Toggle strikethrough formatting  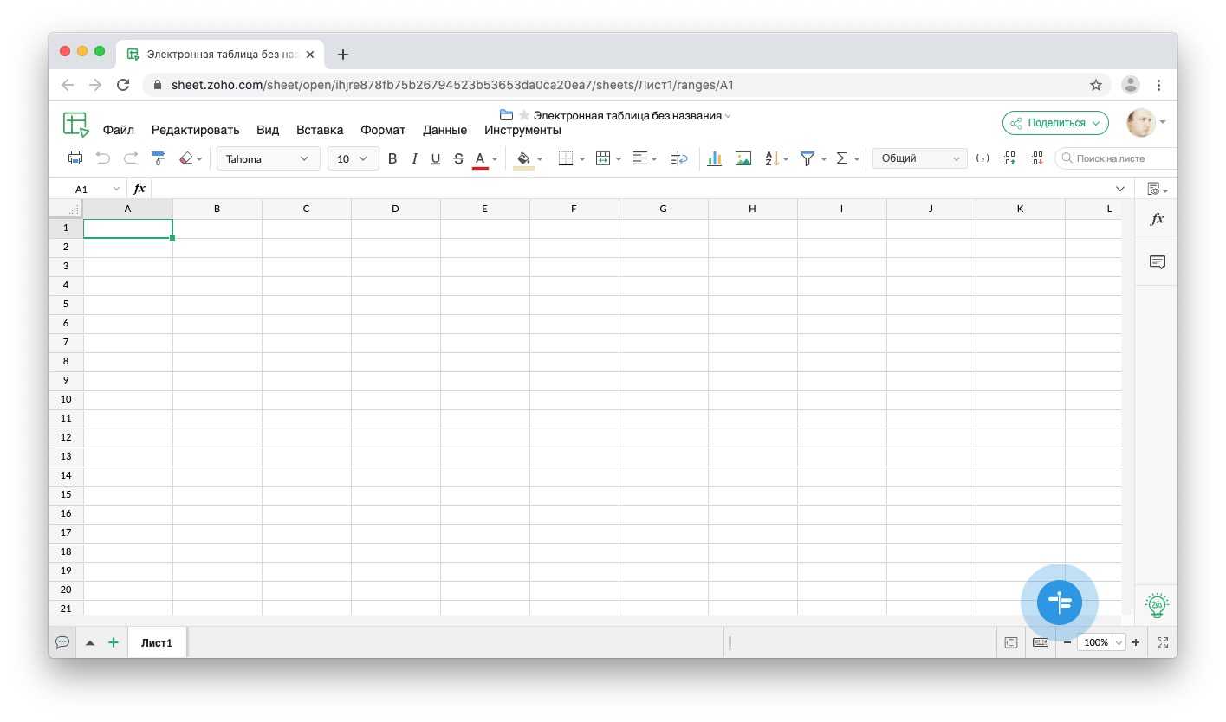coord(458,158)
